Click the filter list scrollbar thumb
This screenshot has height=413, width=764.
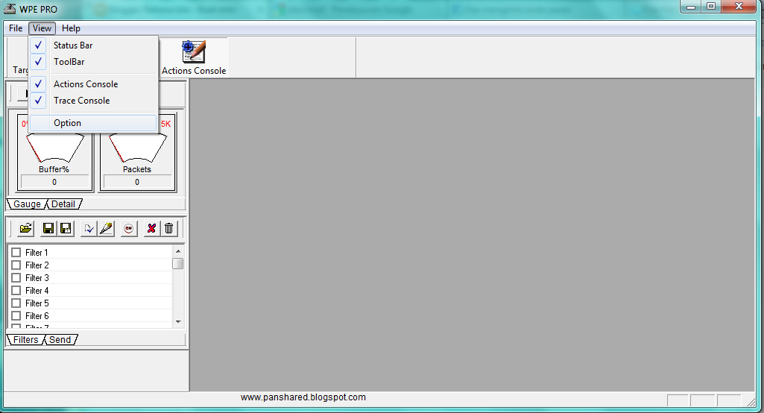(178, 264)
